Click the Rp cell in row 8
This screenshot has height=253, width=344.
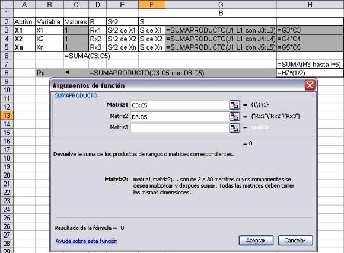[x=49, y=73]
